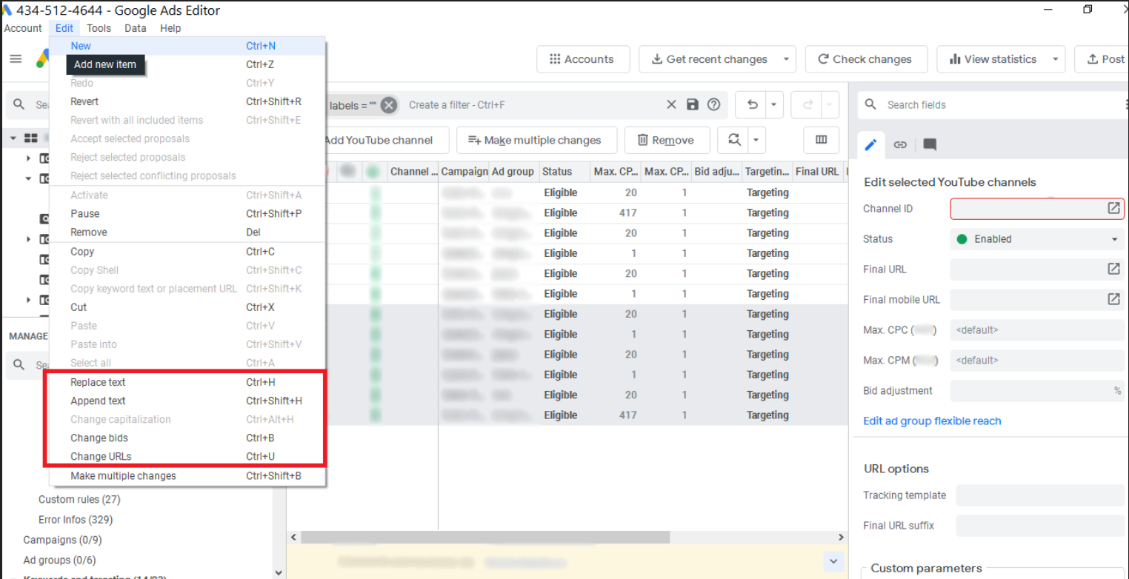Choose Change URLs from the Edit menu
1129x579 pixels.
pos(187,456)
